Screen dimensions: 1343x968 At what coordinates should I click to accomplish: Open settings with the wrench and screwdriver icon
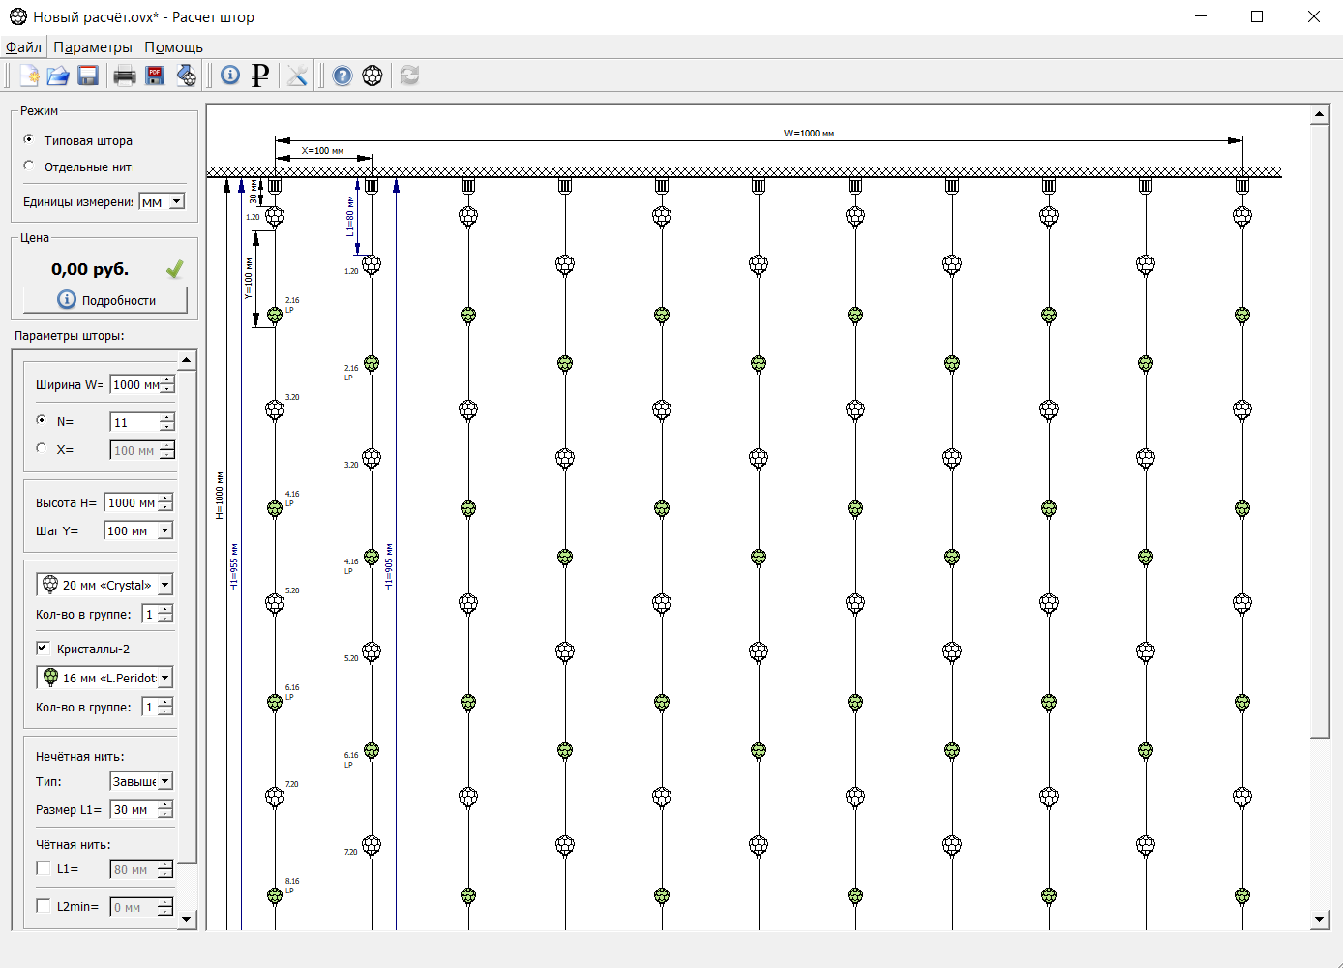pos(297,76)
